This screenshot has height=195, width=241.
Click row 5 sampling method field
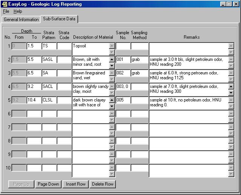click(140, 100)
